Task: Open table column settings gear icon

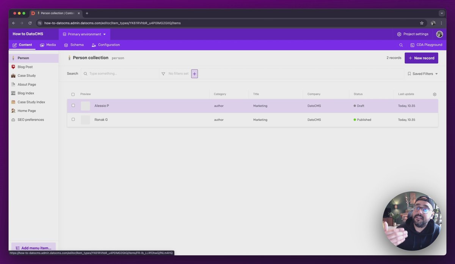Action: point(435,94)
